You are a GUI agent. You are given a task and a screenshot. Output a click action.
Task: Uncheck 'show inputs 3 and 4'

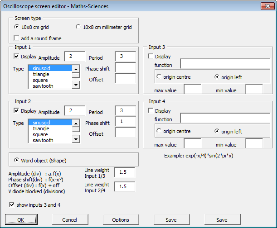coord(12,205)
